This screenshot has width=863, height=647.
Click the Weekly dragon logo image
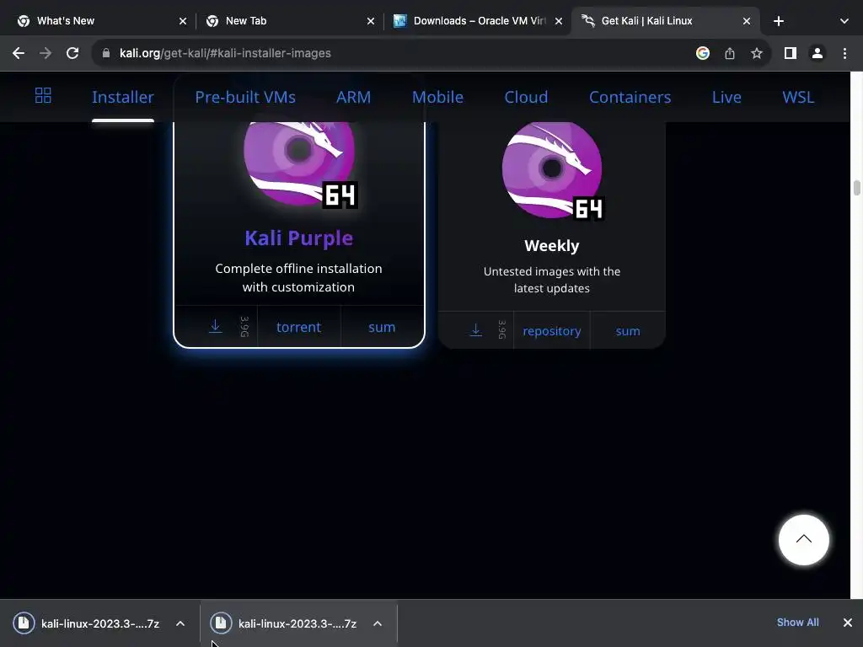click(x=553, y=170)
